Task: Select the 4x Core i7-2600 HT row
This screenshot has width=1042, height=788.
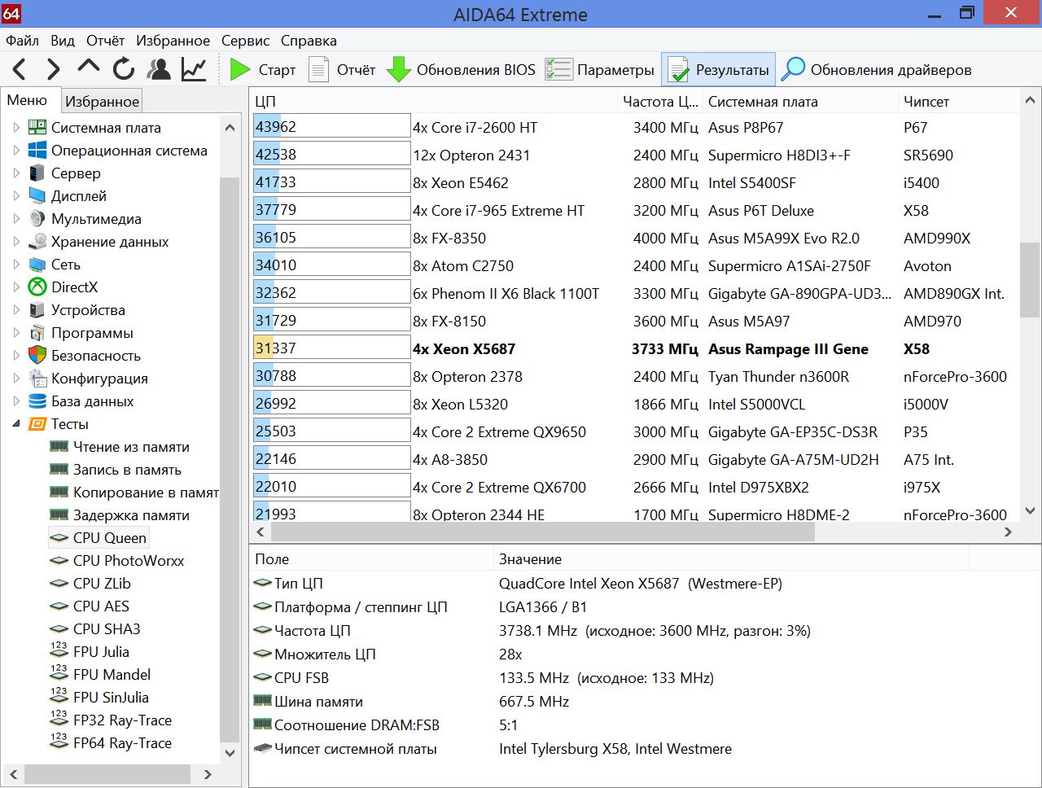Action: point(634,127)
